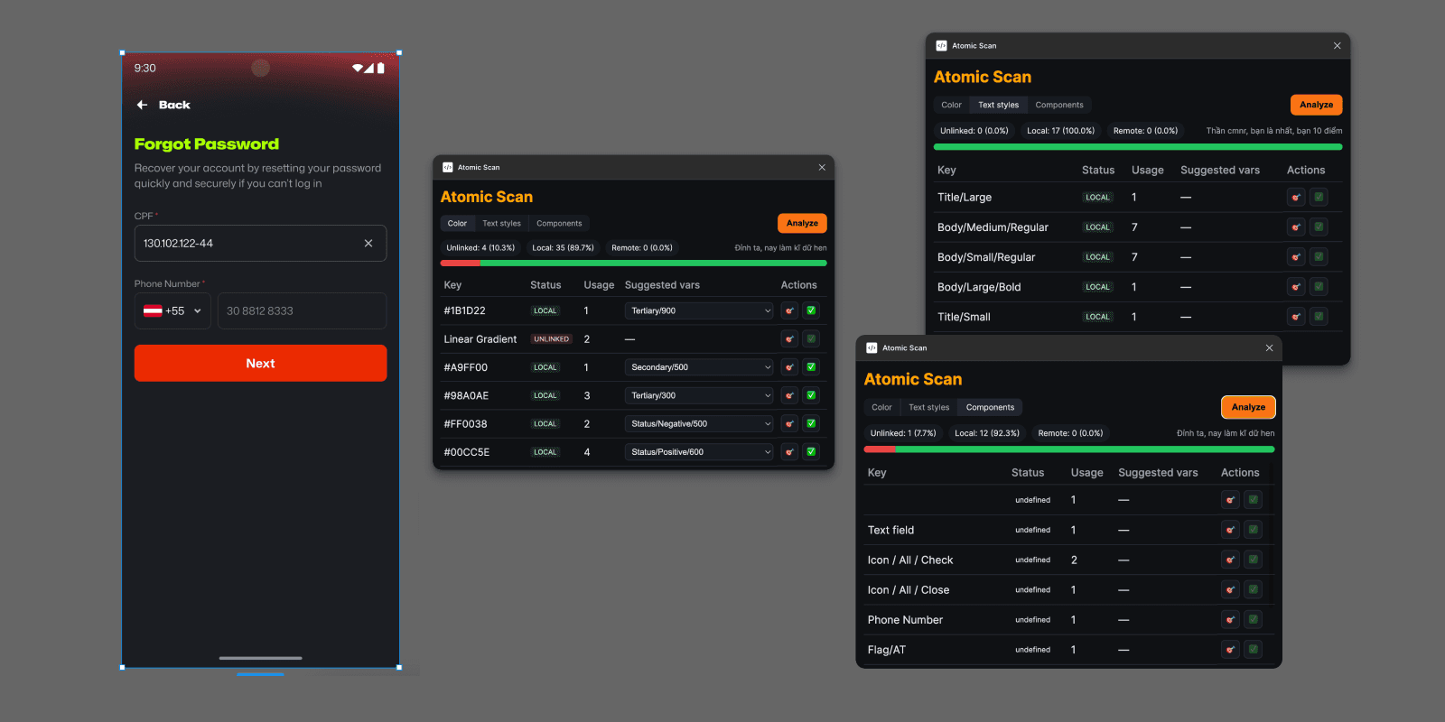The width and height of the screenshot is (1445, 722).
Task: Click the target locate icon in the Body/Medium/Regular row
Action: [x=1296, y=227]
